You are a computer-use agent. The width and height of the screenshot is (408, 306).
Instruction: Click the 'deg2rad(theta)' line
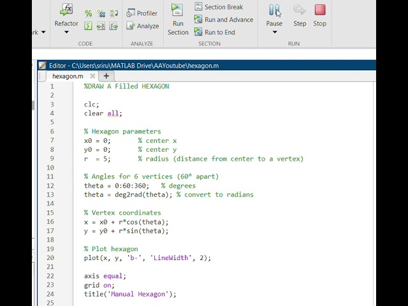128,194
